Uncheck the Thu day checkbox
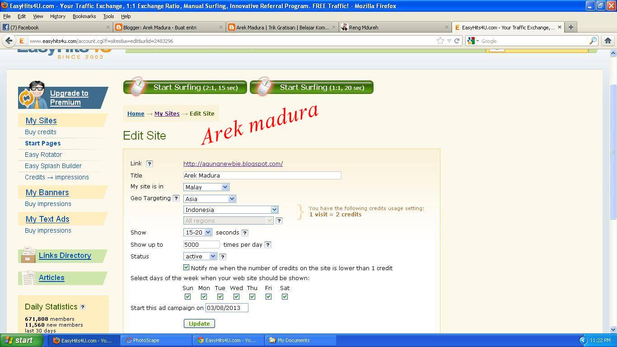Screen dimensions: 617x347 click(252, 297)
